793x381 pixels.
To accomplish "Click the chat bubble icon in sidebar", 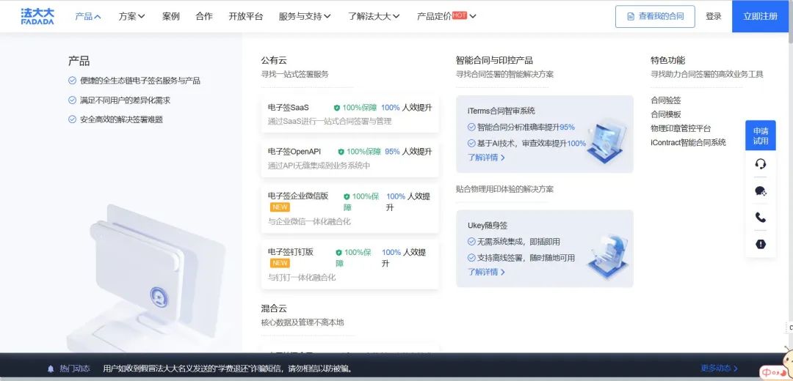I will pos(760,191).
